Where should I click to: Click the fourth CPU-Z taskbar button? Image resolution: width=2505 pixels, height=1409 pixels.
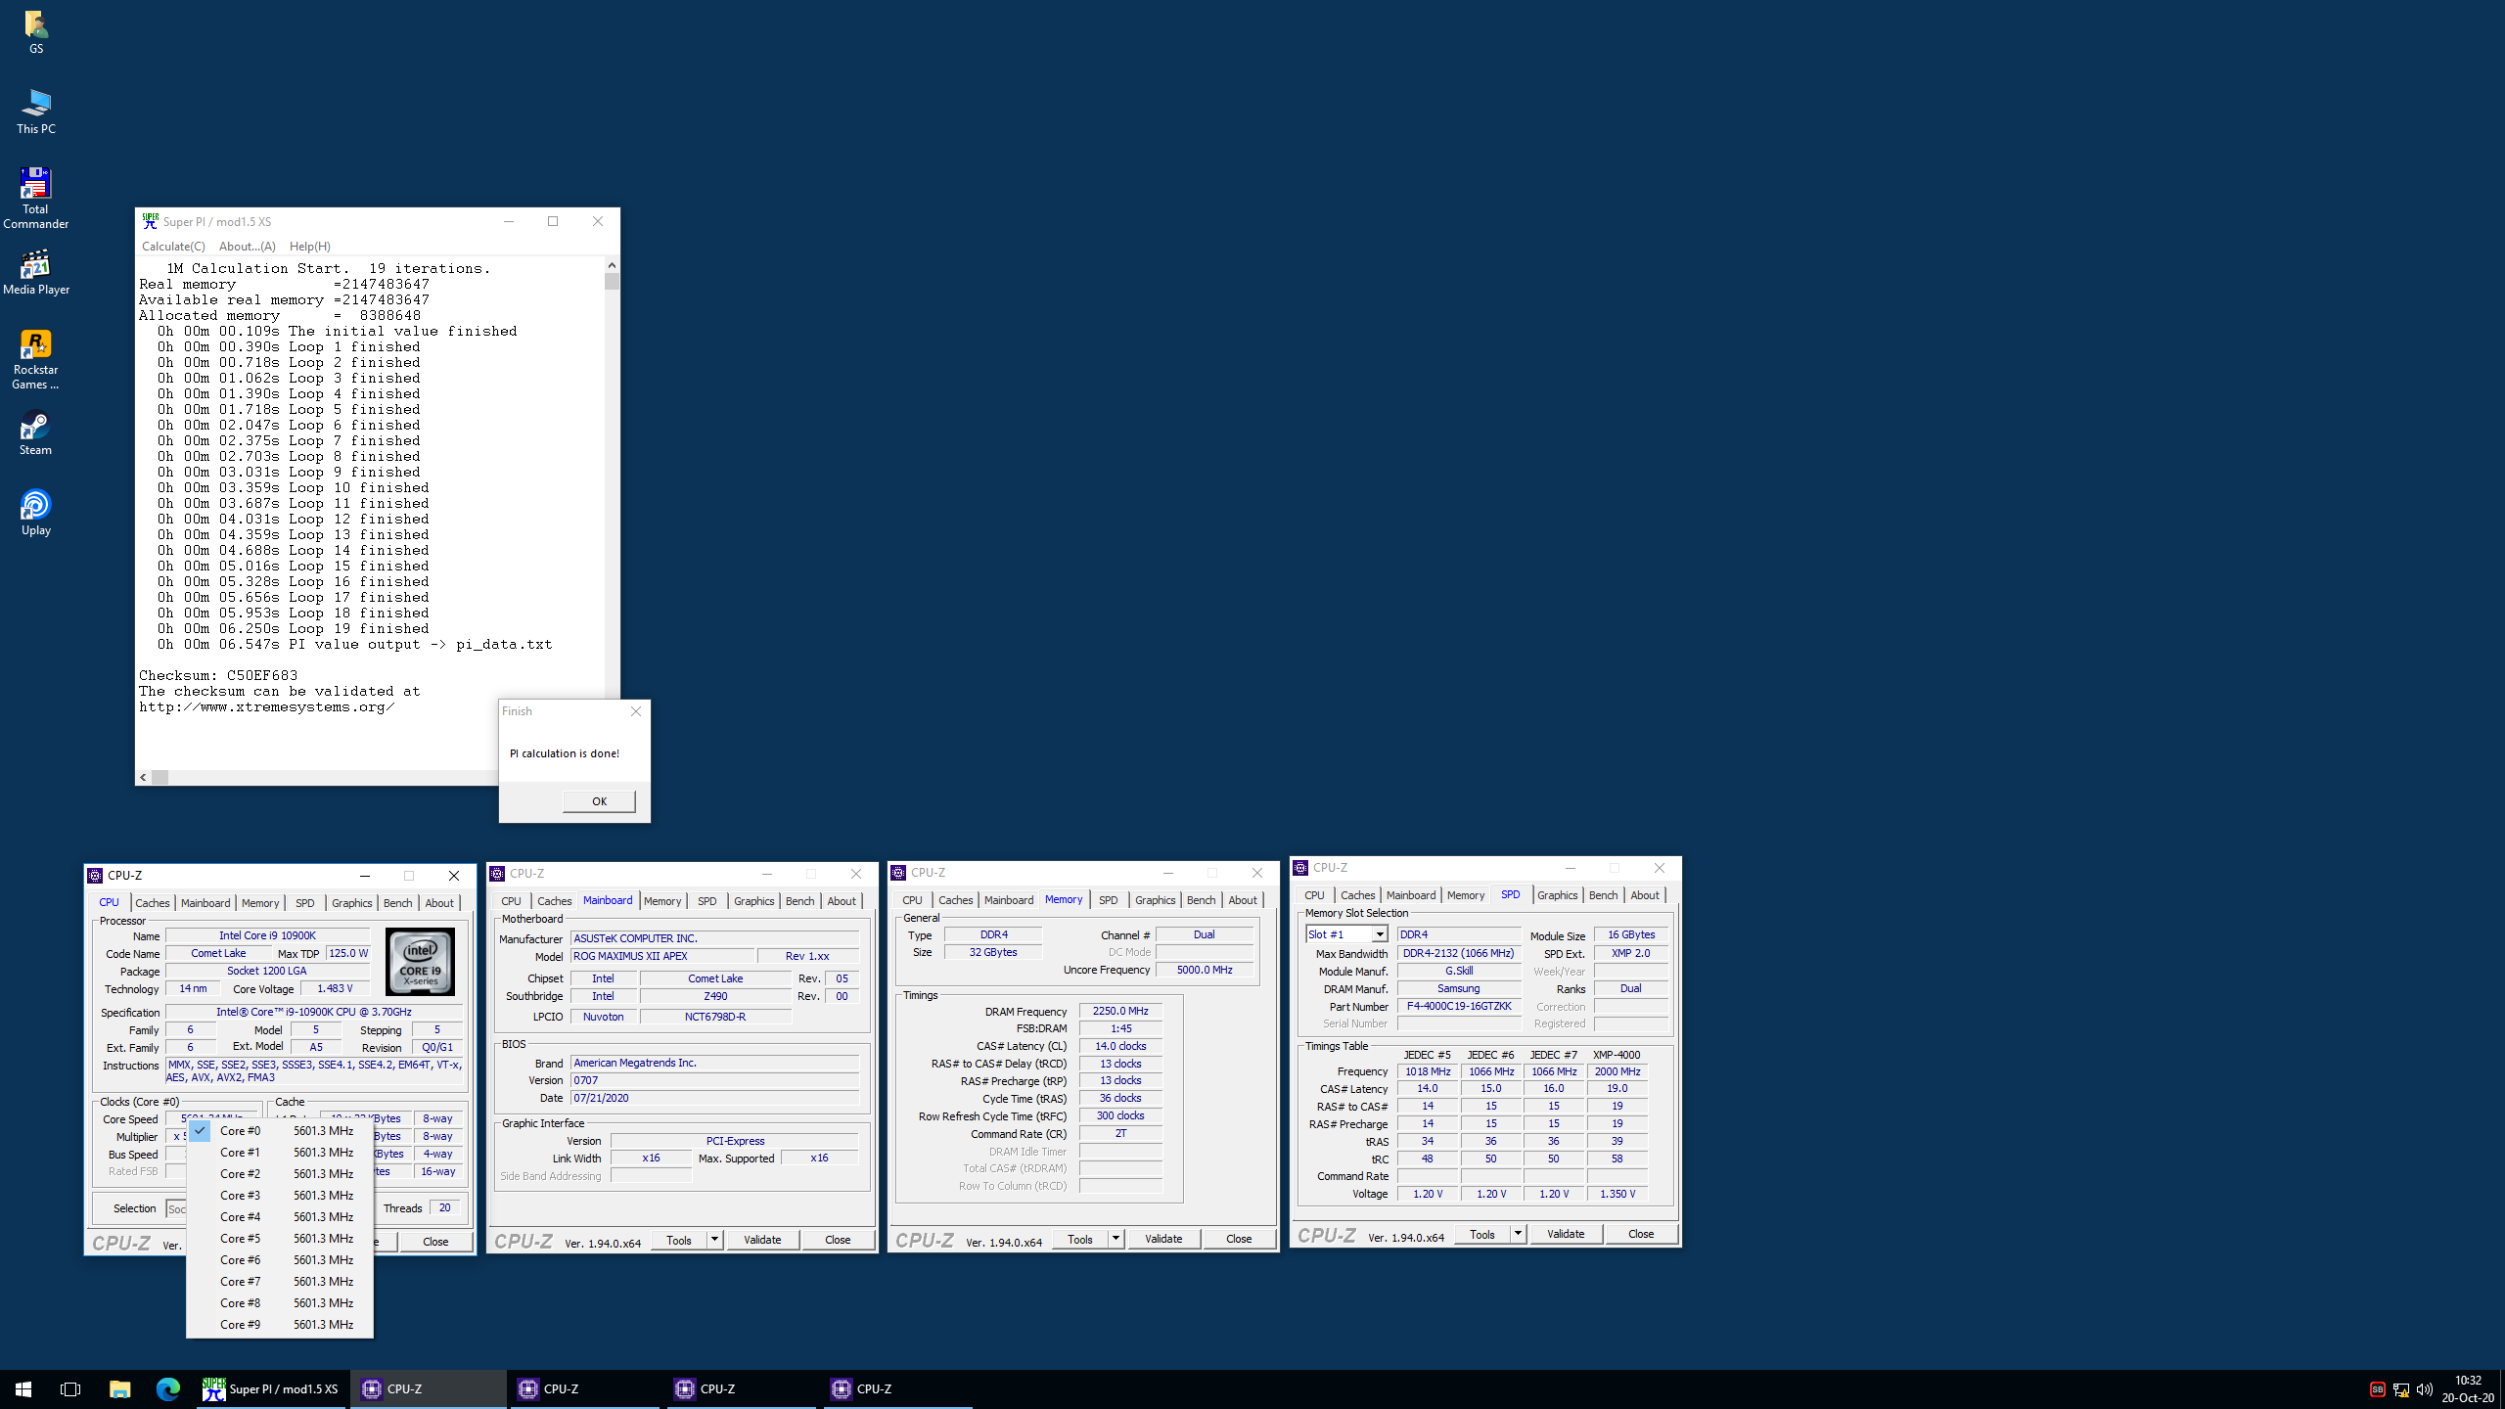tap(898, 1388)
